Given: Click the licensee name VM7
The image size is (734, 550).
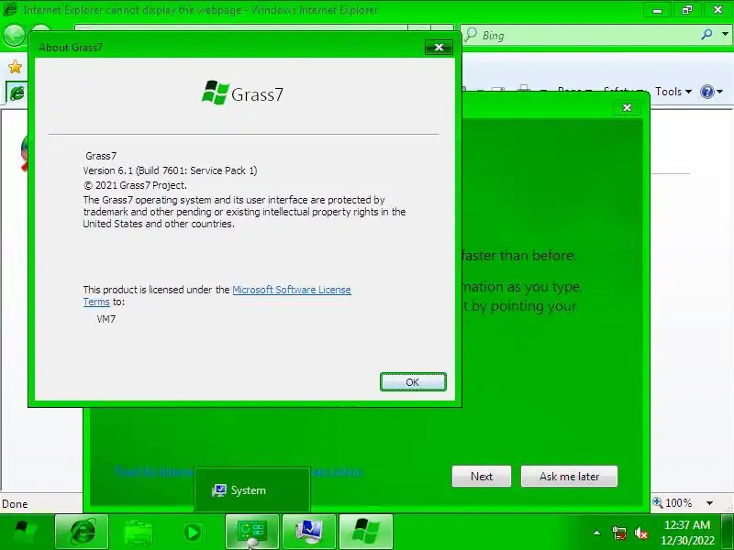Looking at the screenshot, I should [106, 319].
